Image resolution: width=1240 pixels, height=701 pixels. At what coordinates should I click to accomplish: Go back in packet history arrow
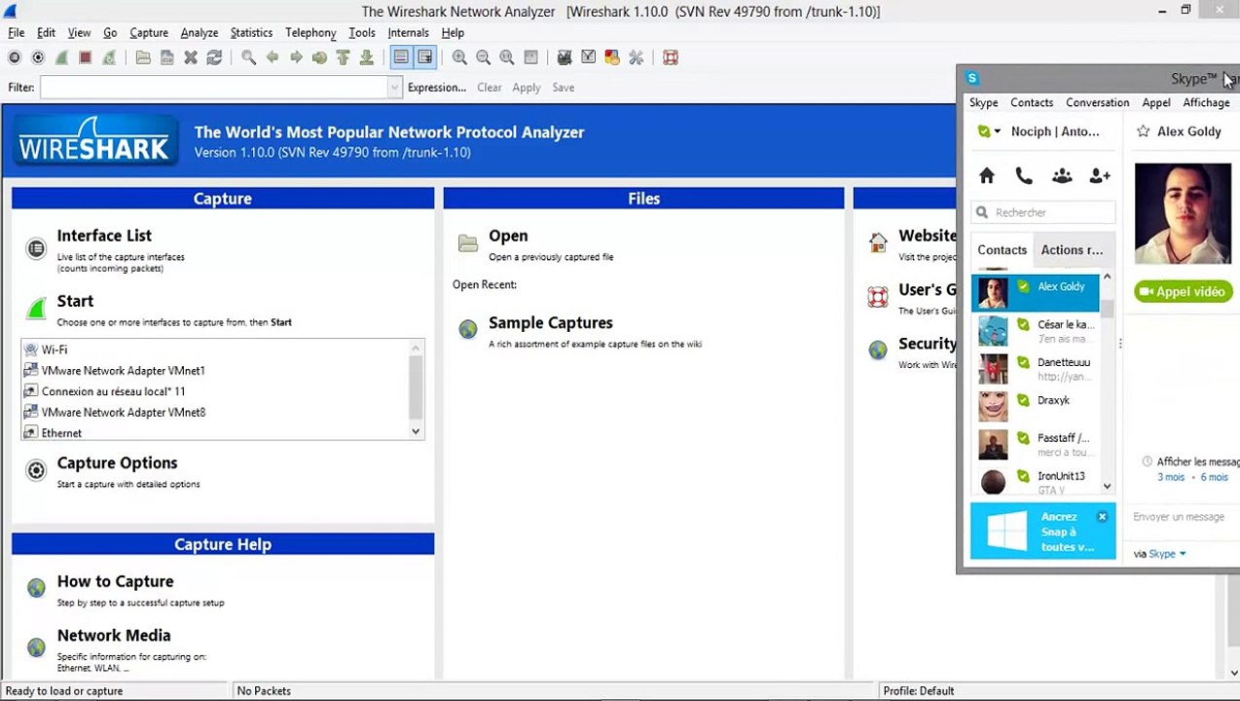coord(273,57)
